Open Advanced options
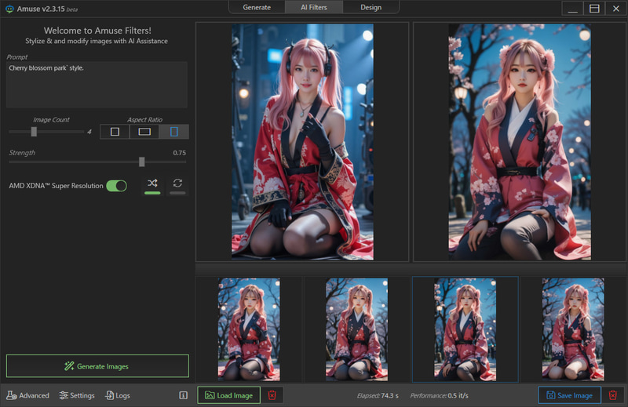This screenshot has height=407, width=628. point(27,395)
